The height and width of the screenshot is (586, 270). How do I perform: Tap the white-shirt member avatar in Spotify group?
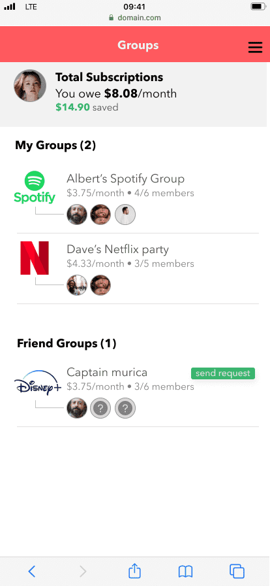point(125,215)
